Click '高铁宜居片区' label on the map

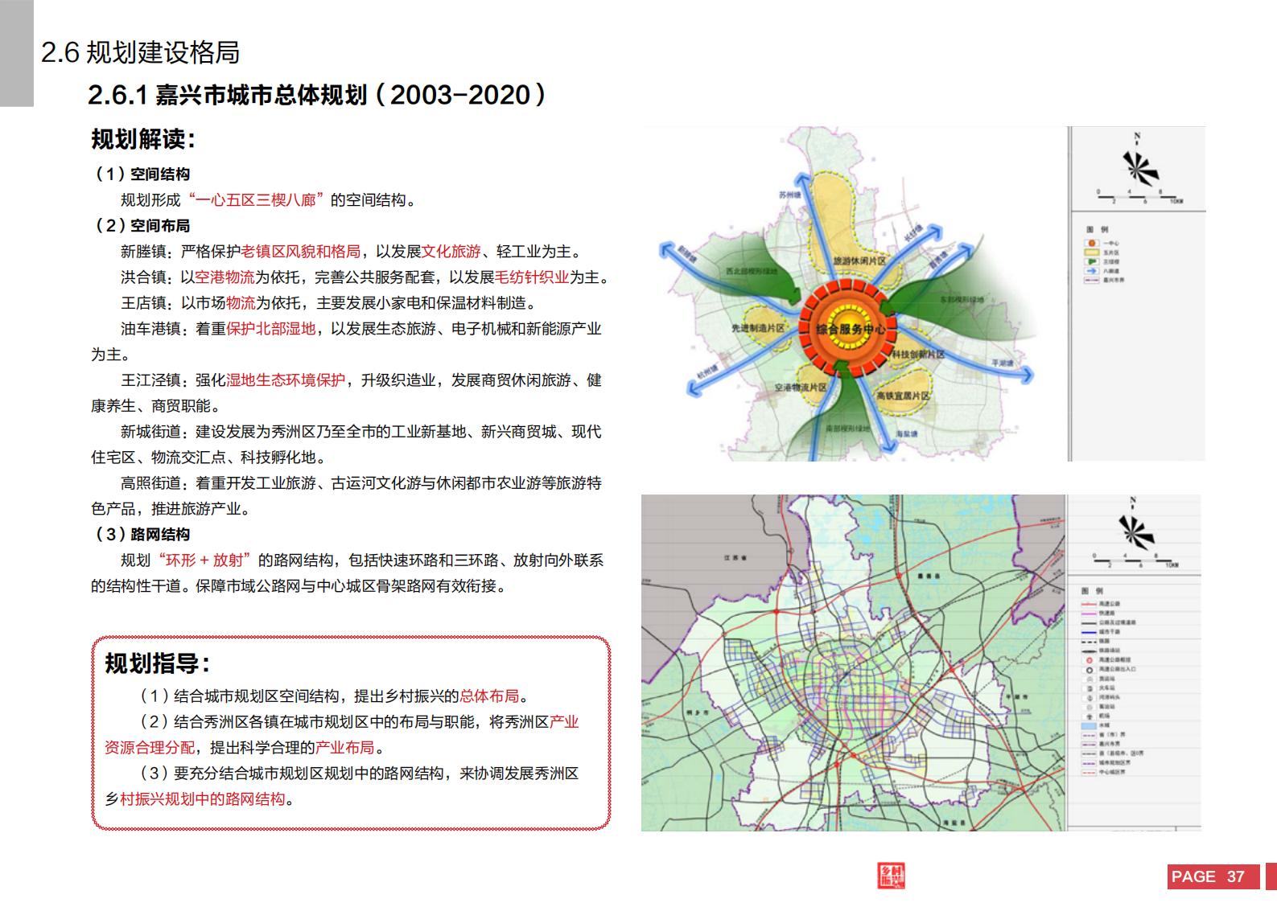tap(903, 396)
